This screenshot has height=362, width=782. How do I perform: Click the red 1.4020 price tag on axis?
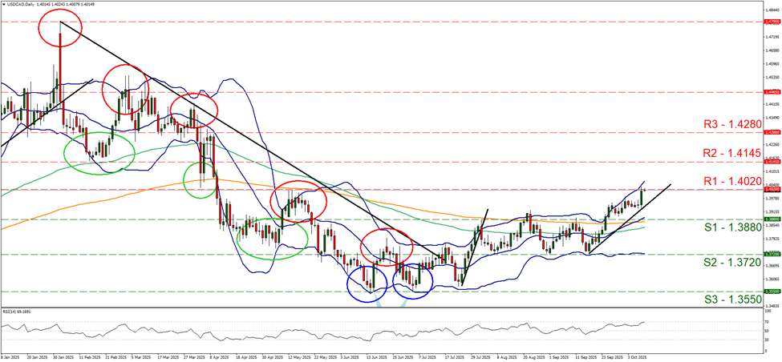[749, 190]
